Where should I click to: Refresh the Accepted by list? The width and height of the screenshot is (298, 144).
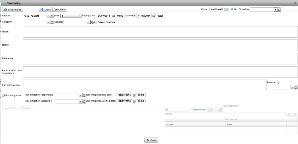pyautogui.click(x=296, y=87)
